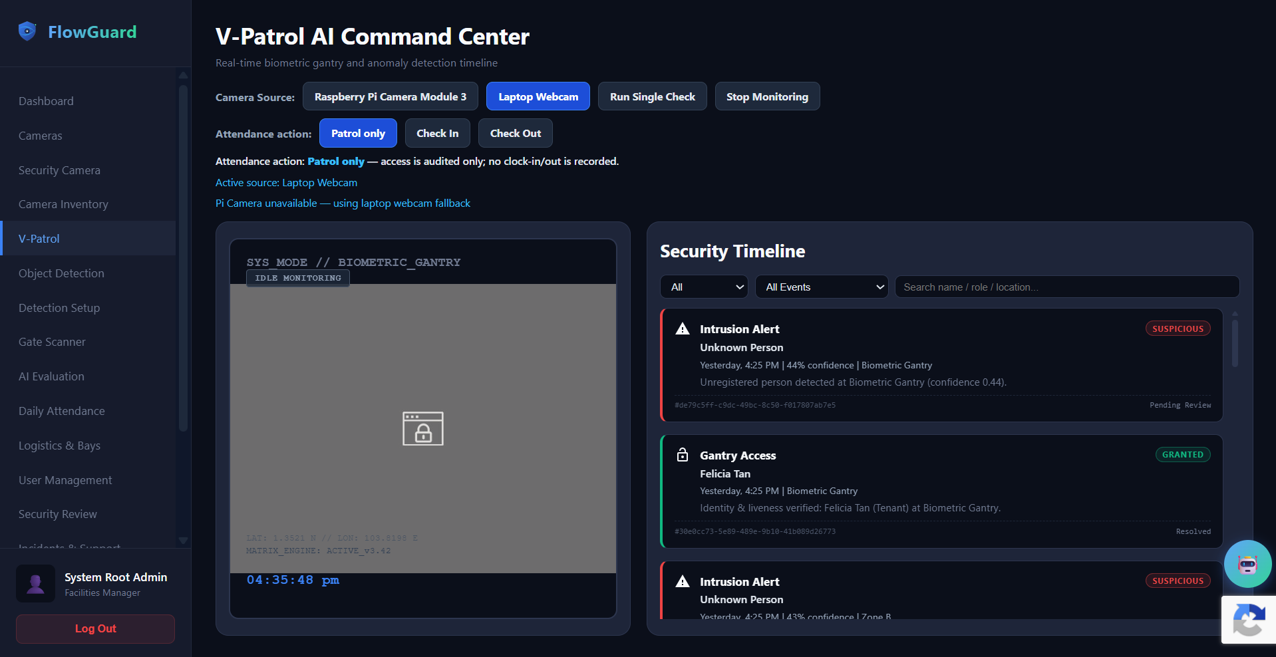Click the warning icon on the 43% confidence Intrusion Alert
1276x657 pixels.
point(683,582)
